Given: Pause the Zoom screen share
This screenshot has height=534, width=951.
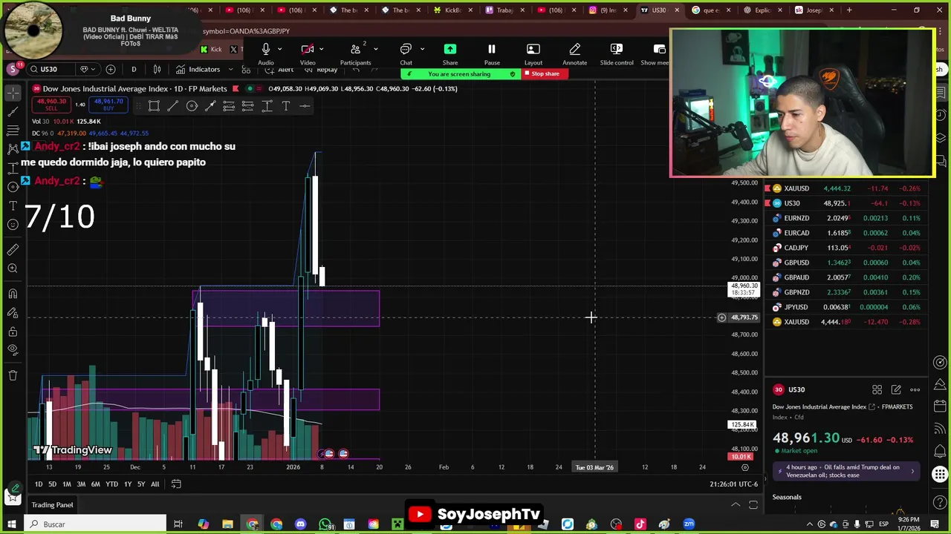Looking at the screenshot, I should (x=491, y=53).
